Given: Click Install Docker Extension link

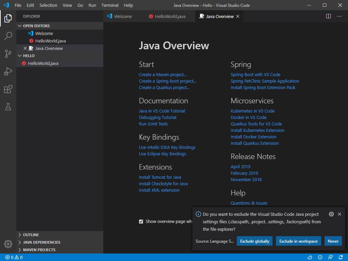Looking at the screenshot, I should point(253,137).
